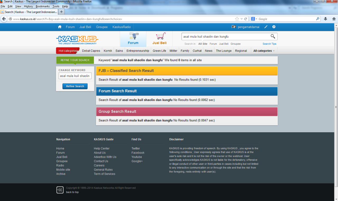Viewport: 338px width, 201px height.
Task: Click the Firefox back arrow button
Action: (4, 19)
